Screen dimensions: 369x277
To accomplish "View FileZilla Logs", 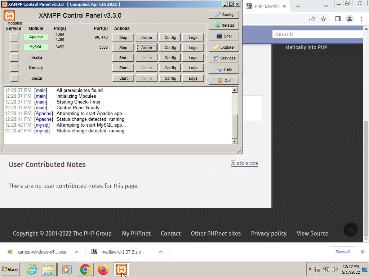I will 193,58.
